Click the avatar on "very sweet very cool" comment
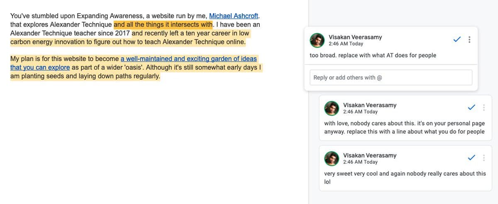The width and height of the screenshot is (498, 204). coord(332,158)
